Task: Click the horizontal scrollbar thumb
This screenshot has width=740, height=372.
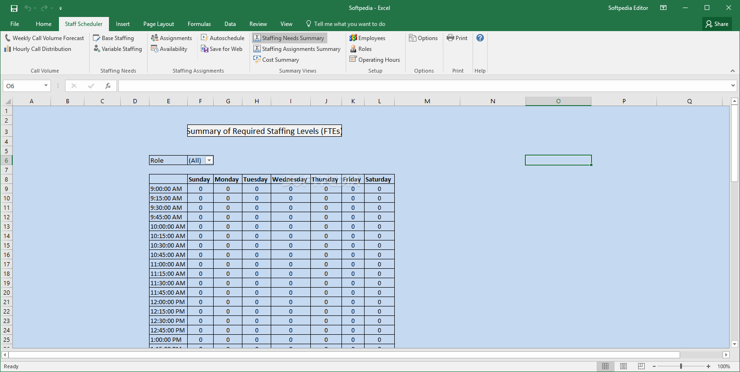Action: click(x=344, y=355)
